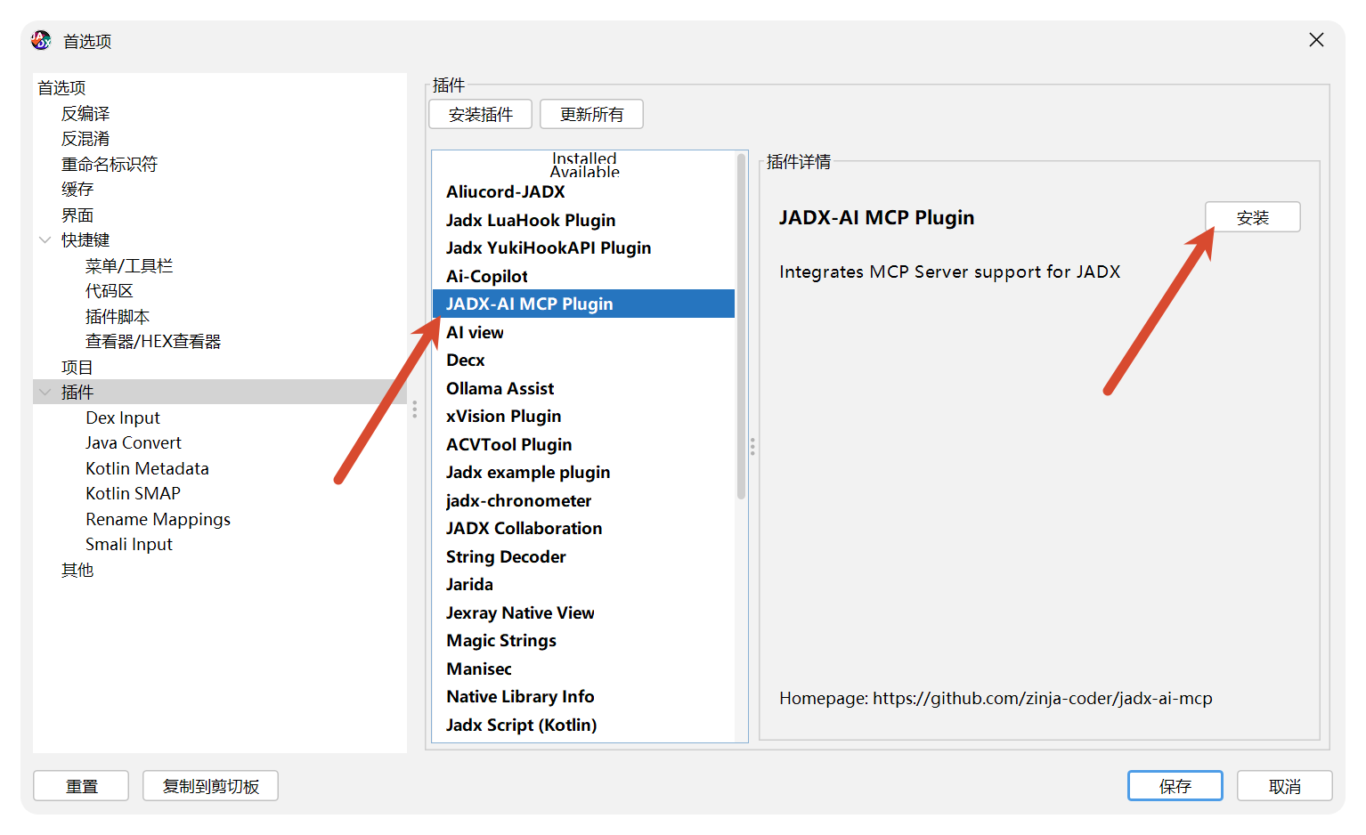The height and width of the screenshot is (835, 1366).
Task: Select xVision Plugin in list
Action: pyautogui.click(x=583, y=417)
